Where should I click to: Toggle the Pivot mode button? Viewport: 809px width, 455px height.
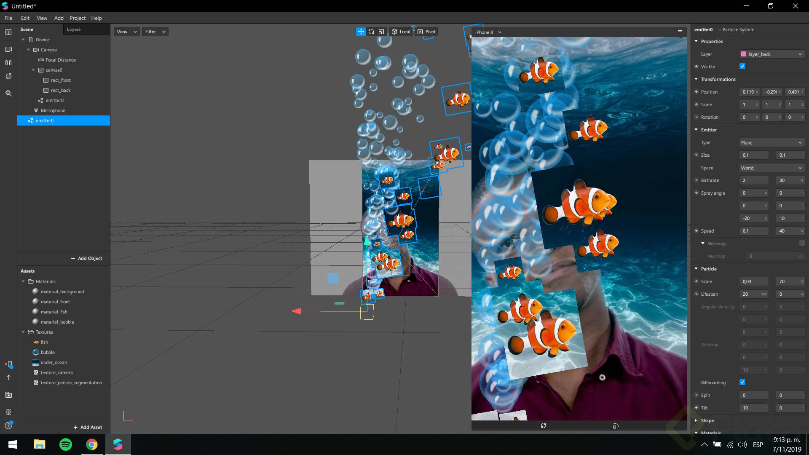tap(427, 32)
